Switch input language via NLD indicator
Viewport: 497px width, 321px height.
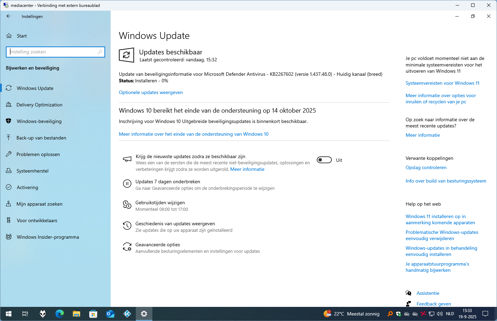point(450,314)
